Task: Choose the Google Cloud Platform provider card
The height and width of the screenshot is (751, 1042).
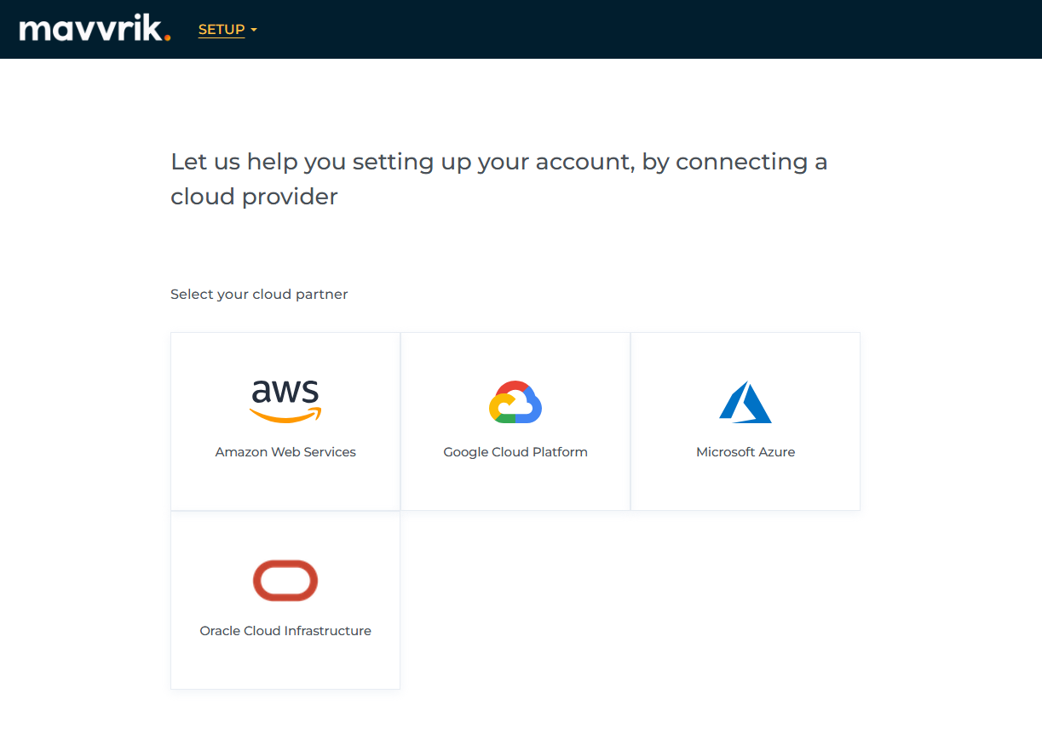Action: (515, 485)
